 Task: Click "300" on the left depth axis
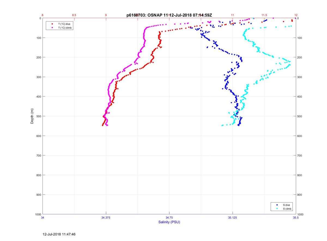click(x=39, y=77)
